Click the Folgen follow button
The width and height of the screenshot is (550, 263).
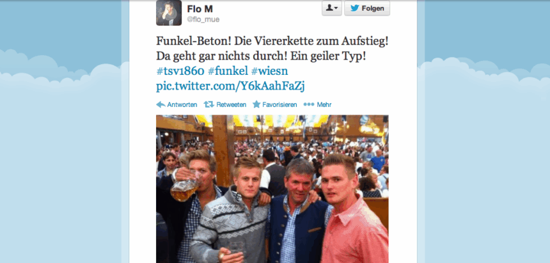[x=367, y=8]
